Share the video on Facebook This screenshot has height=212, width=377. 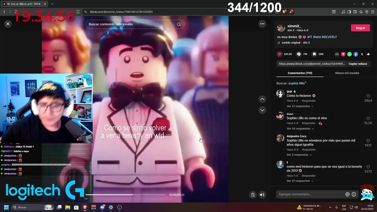pyautogui.click(x=356, y=54)
